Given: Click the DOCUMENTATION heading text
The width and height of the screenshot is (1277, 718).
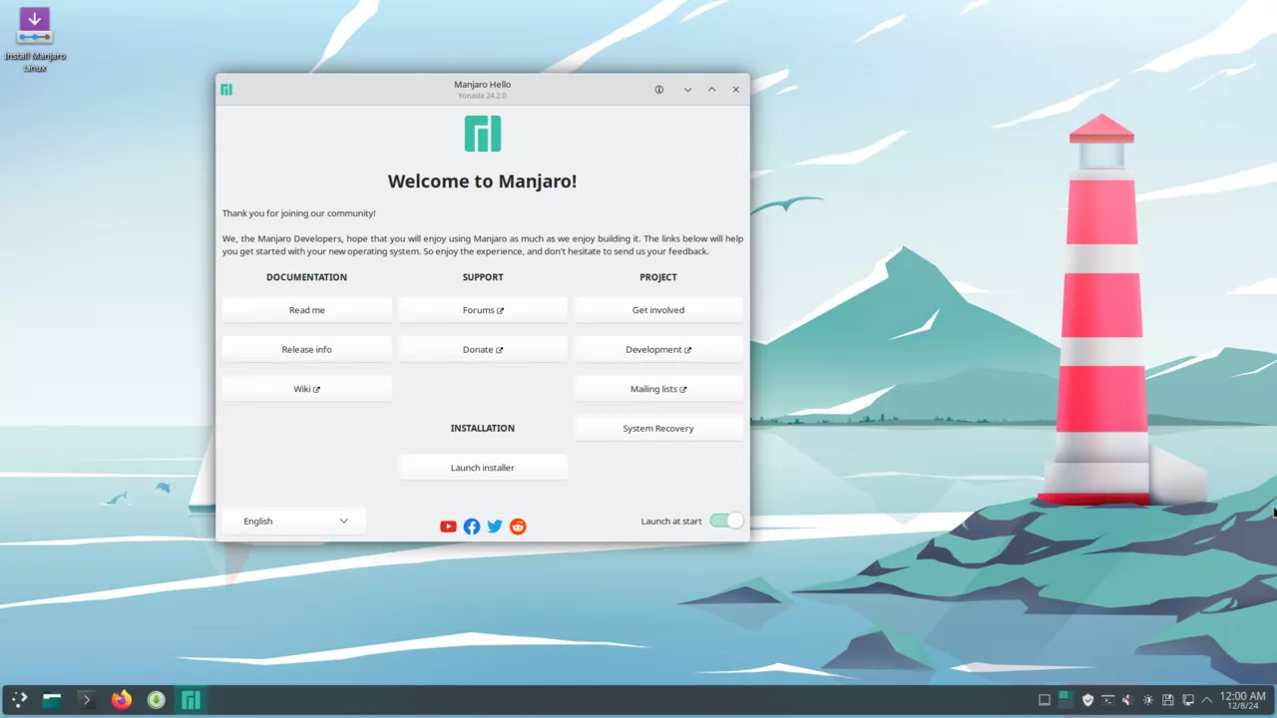Looking at the screenshot, I should point(306,277).
